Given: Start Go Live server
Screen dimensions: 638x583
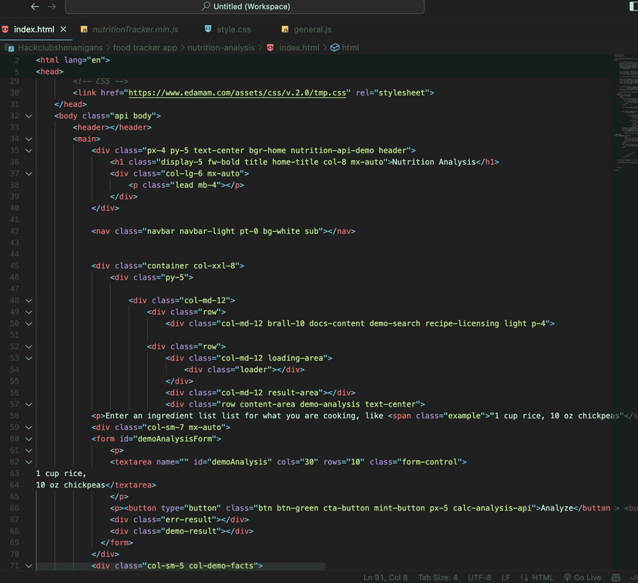Looking at the screenshot, I should coord(583,577).
